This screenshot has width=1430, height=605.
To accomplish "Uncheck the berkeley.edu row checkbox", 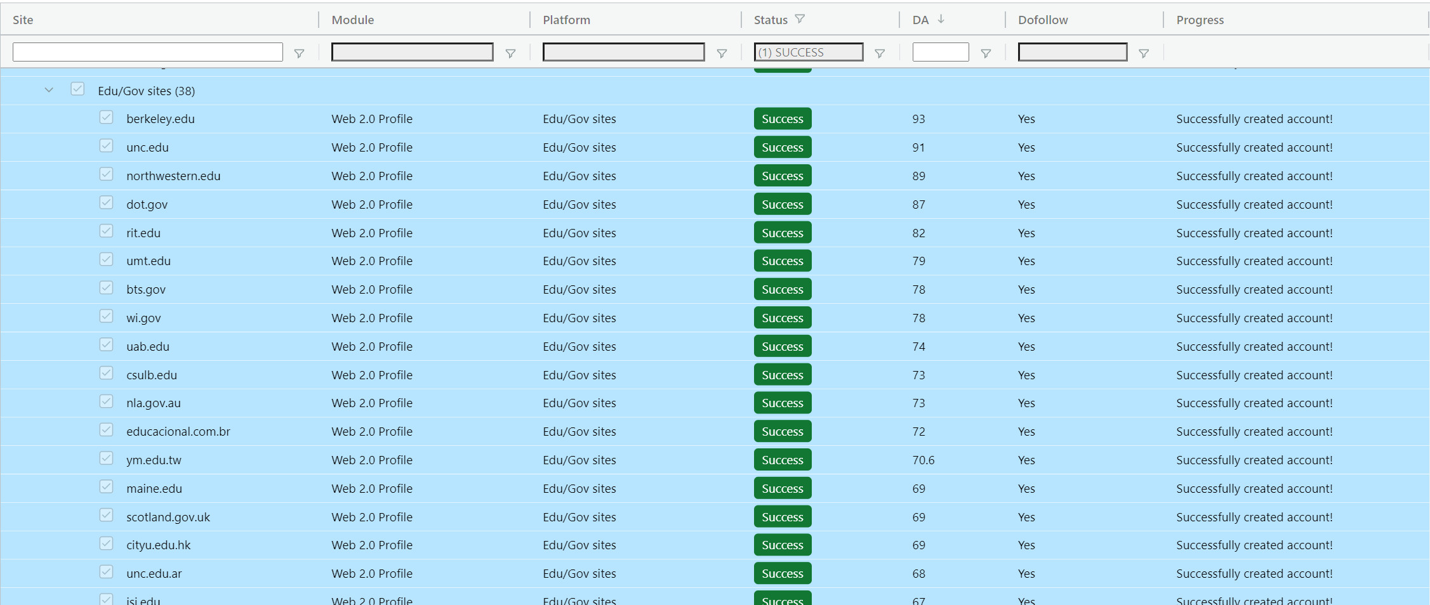I will click(106, 118).
